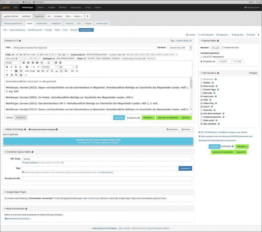Switch to the Kommentare tab

(x=42, y=24)
